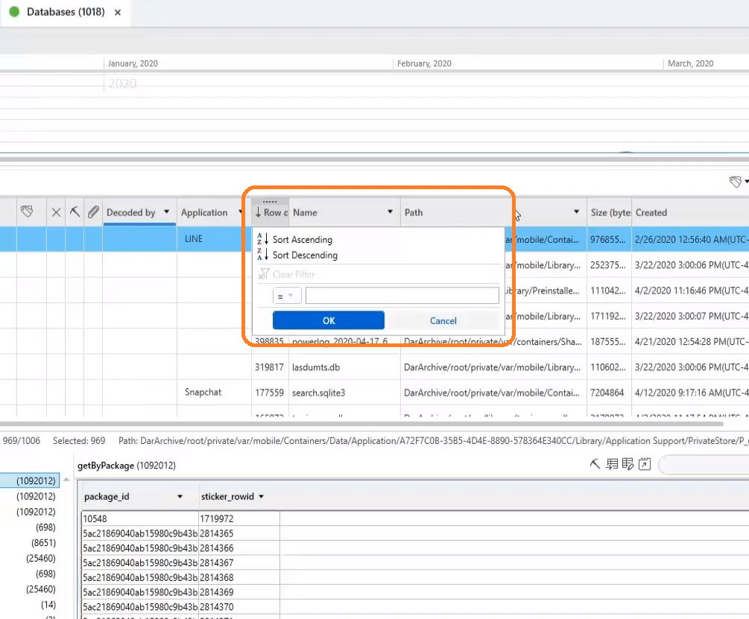Select the (8651) query entry

point(43,542)
